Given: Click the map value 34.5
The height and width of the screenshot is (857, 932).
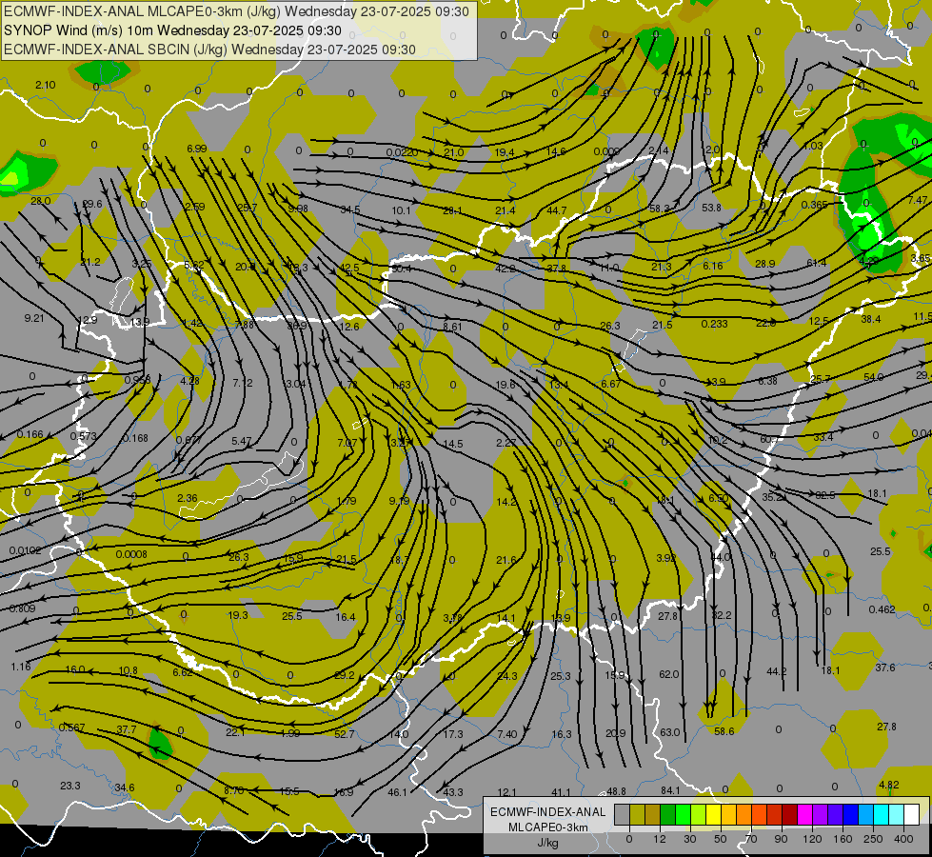Looking at the screenshot, I should (x=350, y=209).
